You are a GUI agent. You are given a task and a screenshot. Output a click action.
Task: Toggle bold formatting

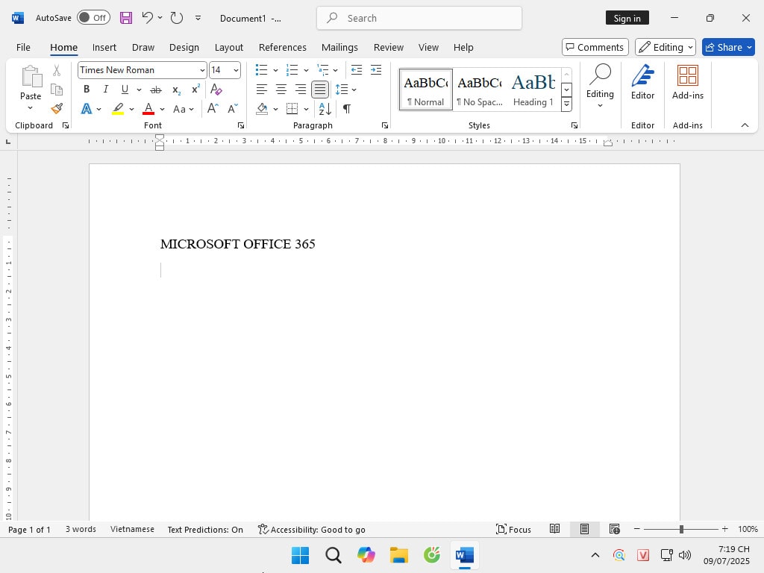coord(87,90)
